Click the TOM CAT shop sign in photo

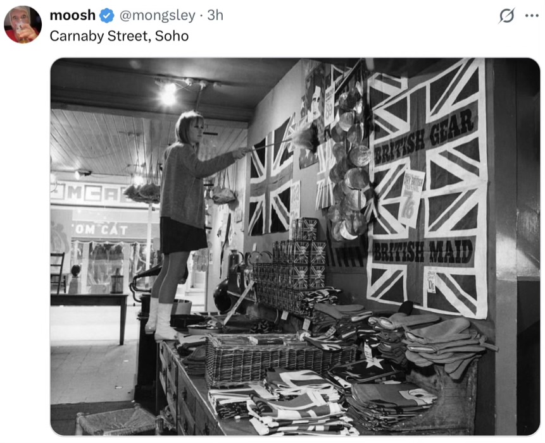(101, 229)
